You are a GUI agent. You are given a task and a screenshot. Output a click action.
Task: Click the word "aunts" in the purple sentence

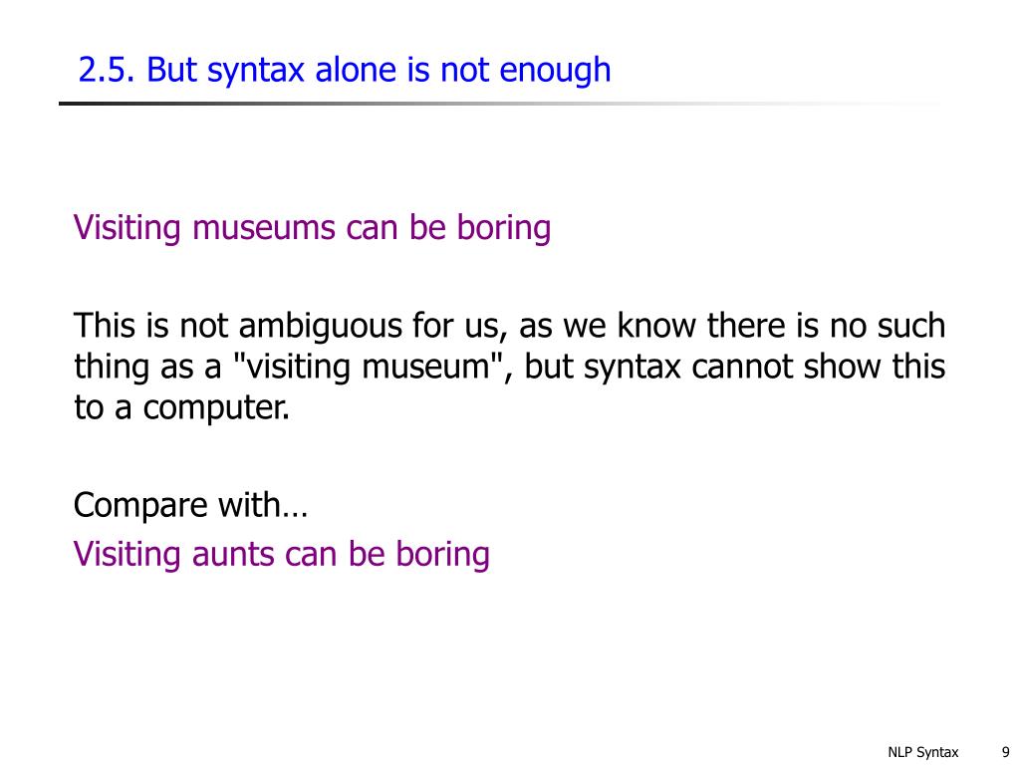tap(233, 555)
